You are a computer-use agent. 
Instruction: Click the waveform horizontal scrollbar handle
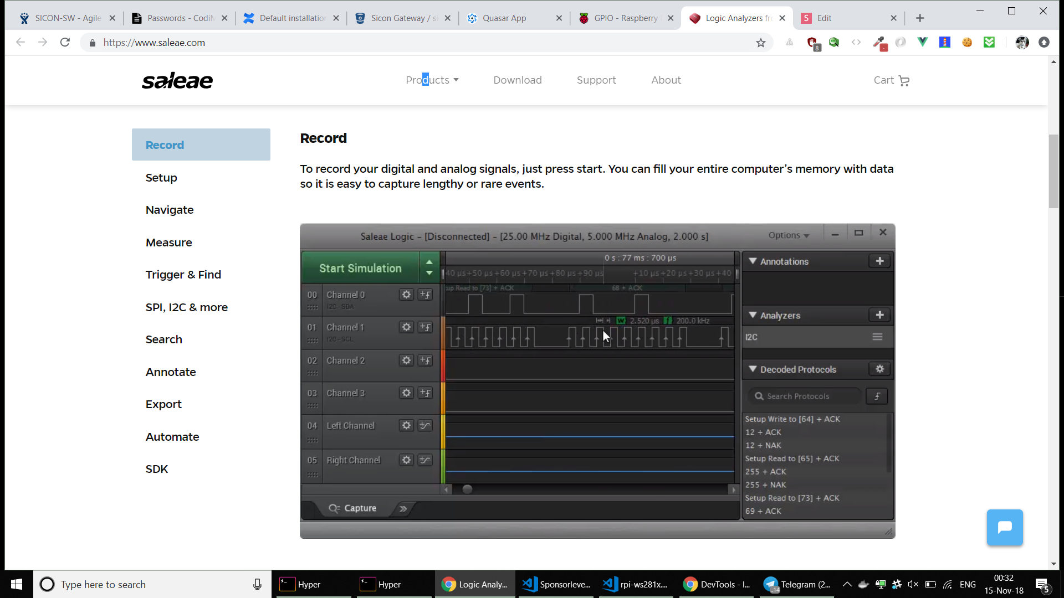click(x=467, y=489)
